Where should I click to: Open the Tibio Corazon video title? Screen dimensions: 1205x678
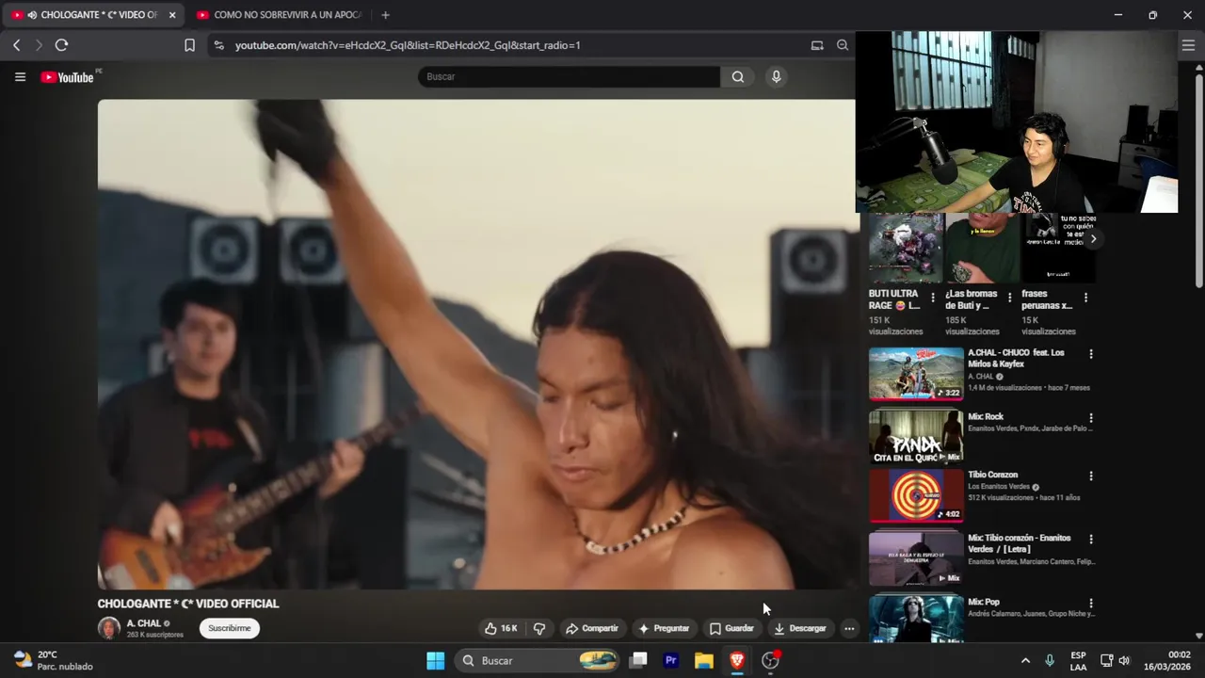993,475
